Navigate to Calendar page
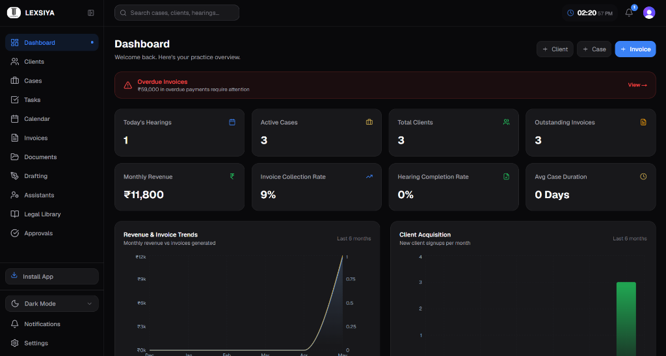This screenshot has width=666, height=356. pyautogui.click(x=52, y=119)
